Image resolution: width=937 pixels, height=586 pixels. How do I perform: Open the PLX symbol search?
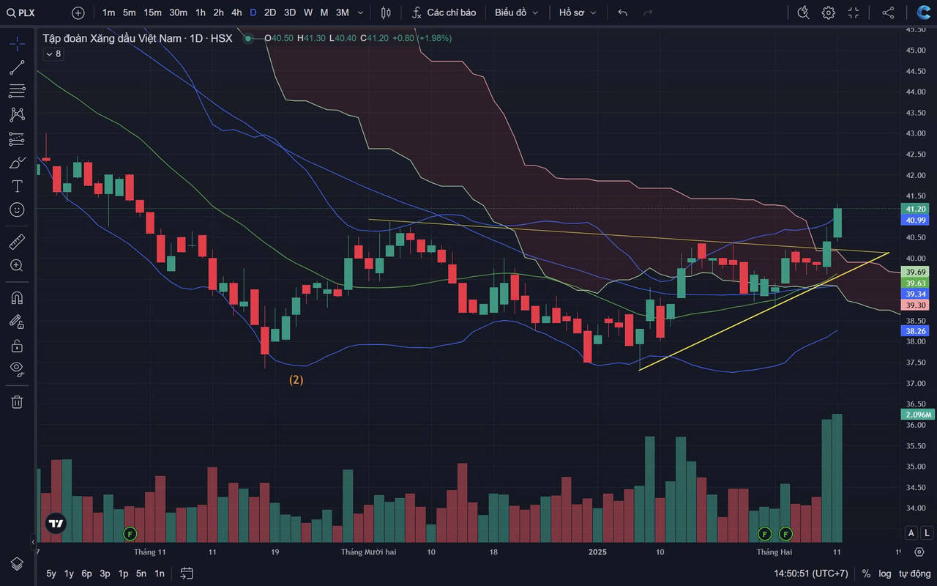pos(20,12)
